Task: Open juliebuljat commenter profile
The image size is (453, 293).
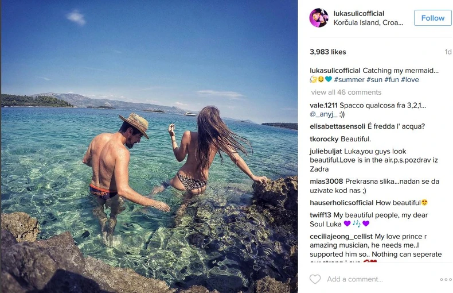Action: (326, 152)
